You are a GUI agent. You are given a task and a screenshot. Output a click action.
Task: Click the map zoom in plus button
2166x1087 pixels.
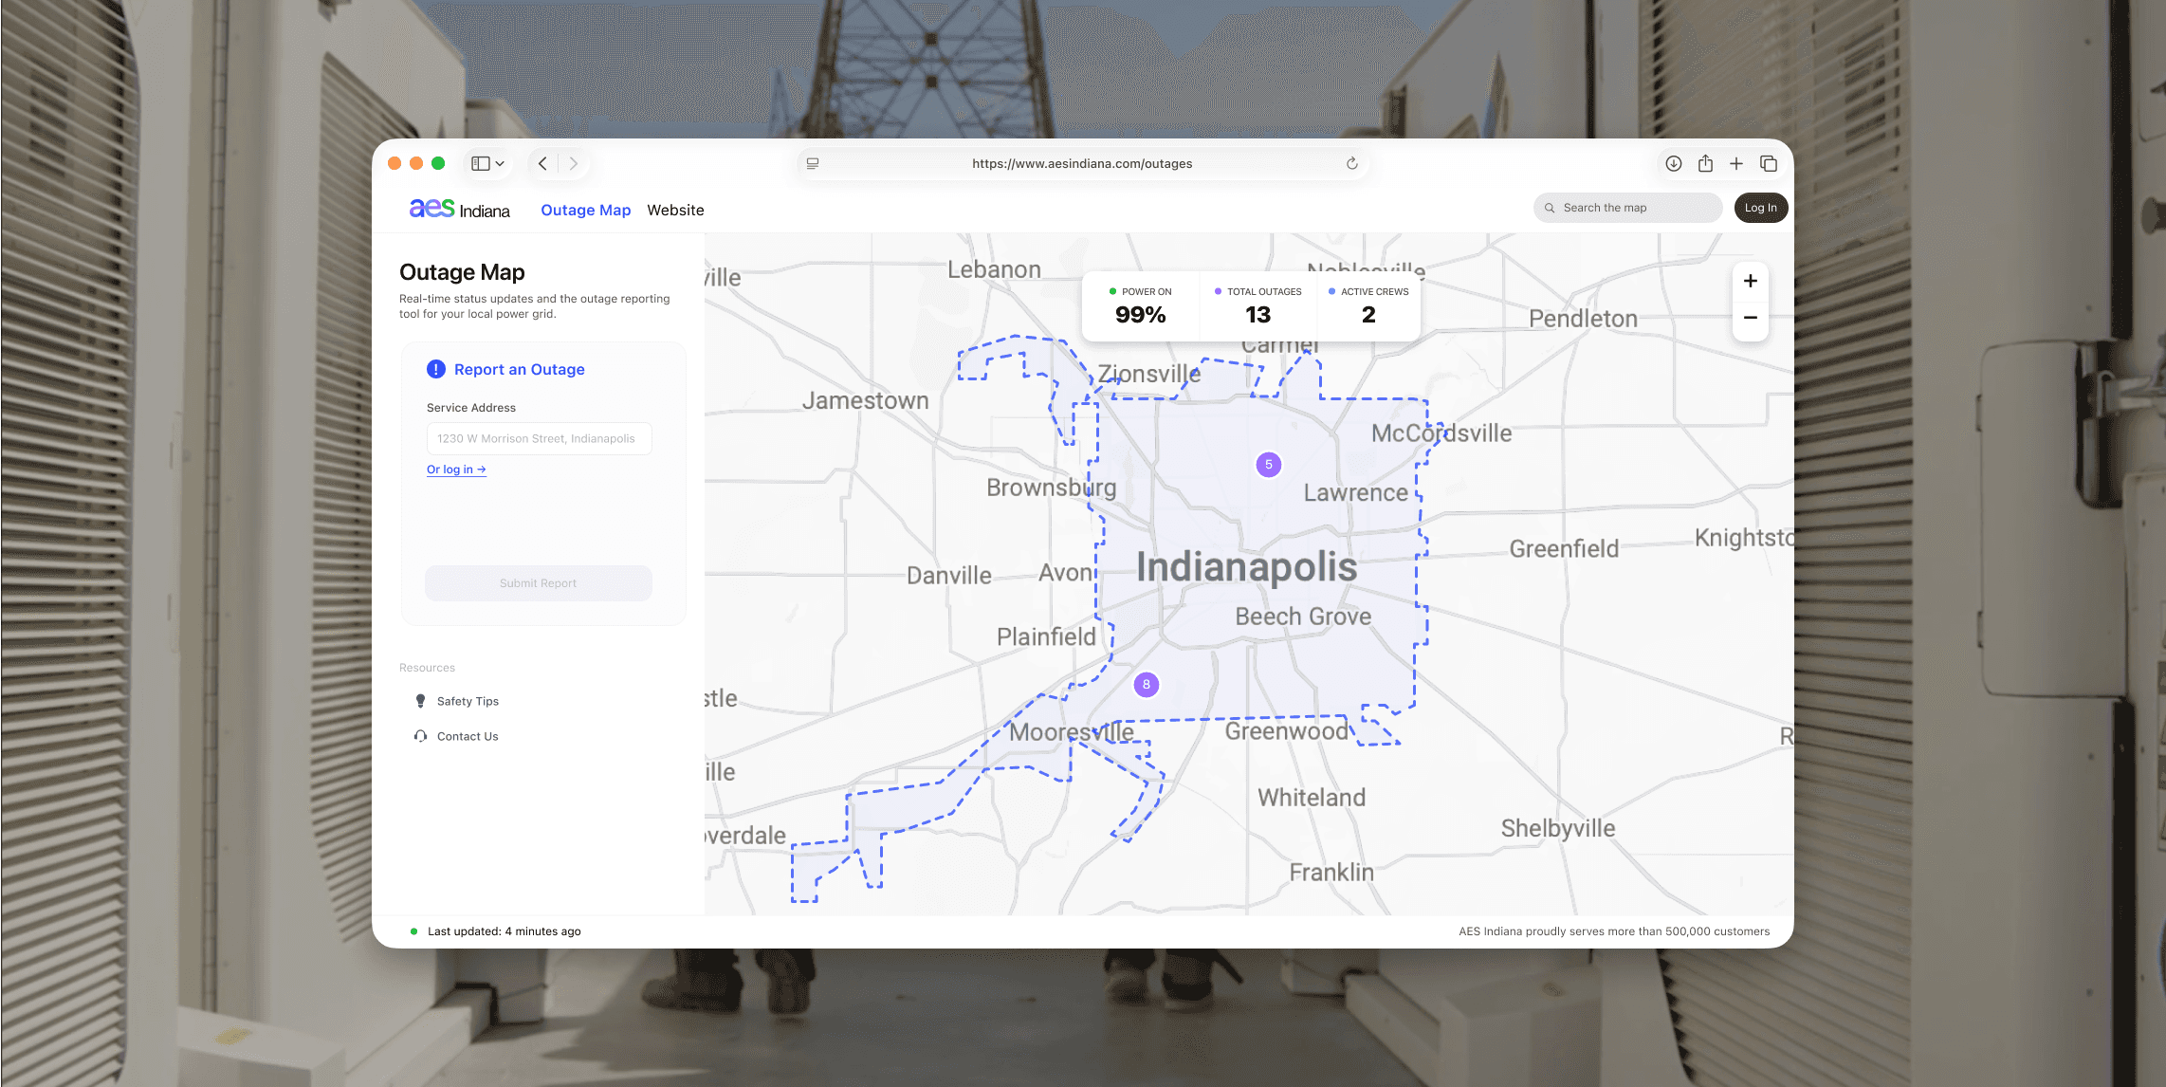pos(1750,281)
